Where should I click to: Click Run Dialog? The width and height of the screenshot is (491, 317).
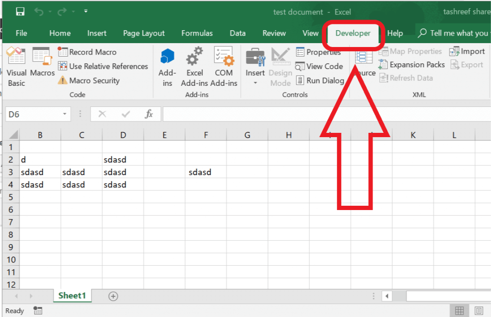320,81
